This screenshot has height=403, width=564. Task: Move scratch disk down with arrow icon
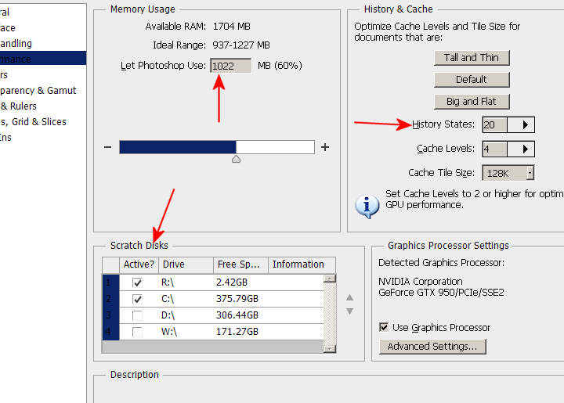(x=349, y=311)
